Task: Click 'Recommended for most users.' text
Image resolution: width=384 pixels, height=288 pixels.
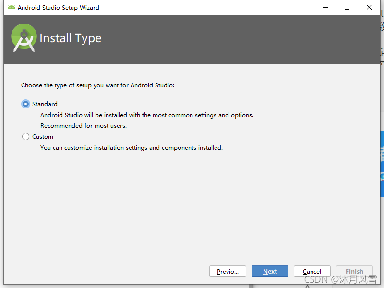Action: [84, 126]
